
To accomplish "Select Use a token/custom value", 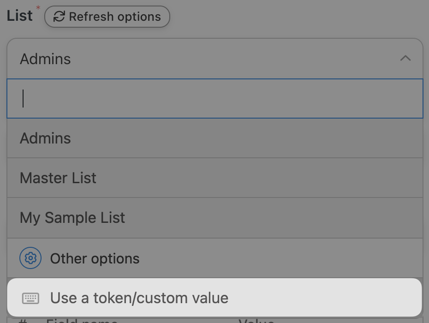I will 139,298.
